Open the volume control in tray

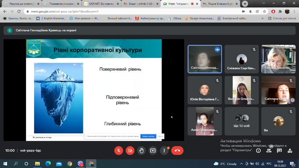point(257,164)
